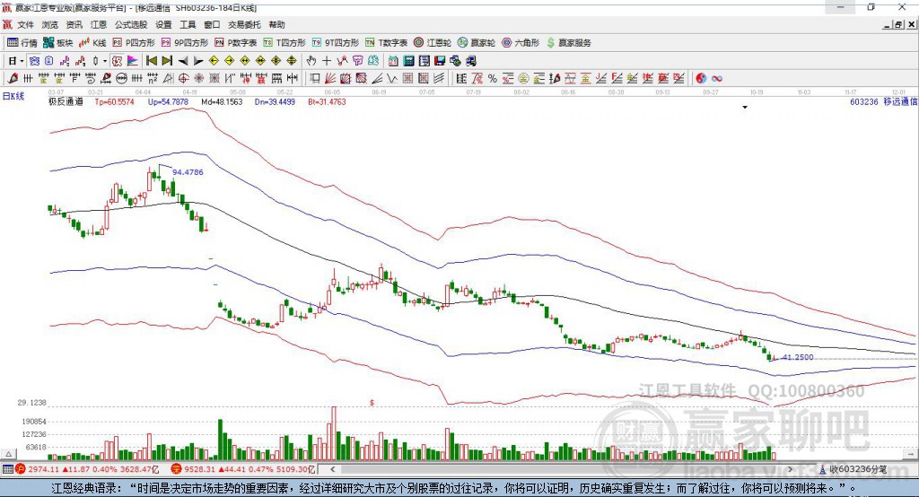919x497 pixels.
Task: Open the calendar date icon
Action: pyautogui.click(x=393, y=61)
